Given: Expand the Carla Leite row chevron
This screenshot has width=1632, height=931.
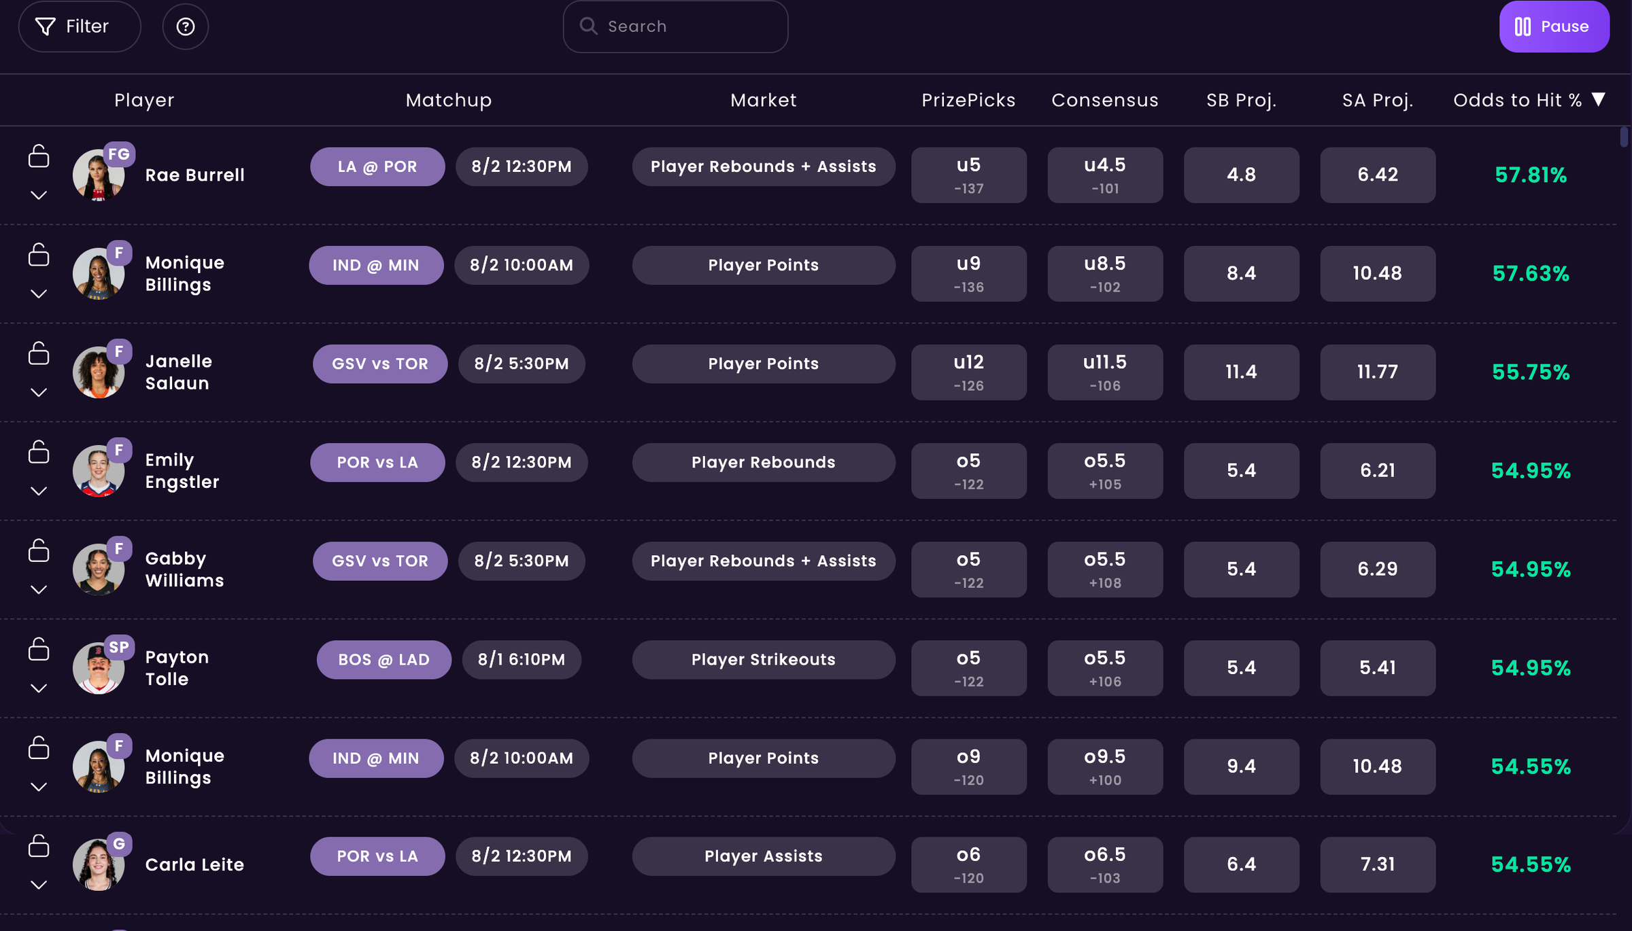Looking at the screenshot, I should (39, 884).
